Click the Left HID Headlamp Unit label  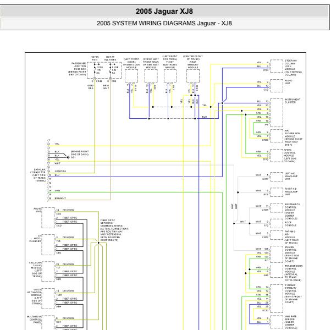[x=291, y=176]
